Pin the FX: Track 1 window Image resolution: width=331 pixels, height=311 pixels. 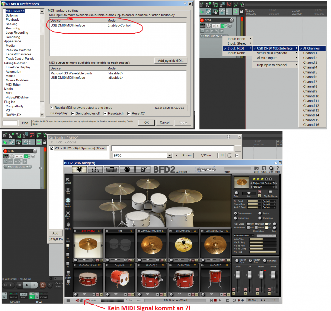[x=228, y=137]
